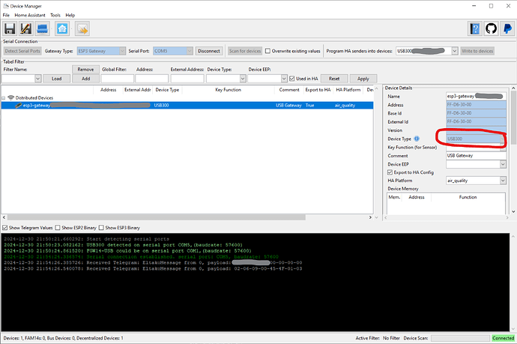Screen dimensions: 517x344
Task: Open the Filter Name dropdown
Action: [38, 79]
